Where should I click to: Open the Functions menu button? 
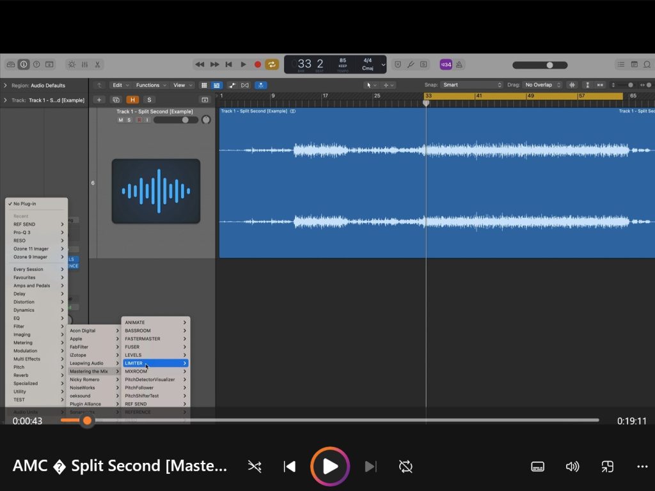coord(151,85)
